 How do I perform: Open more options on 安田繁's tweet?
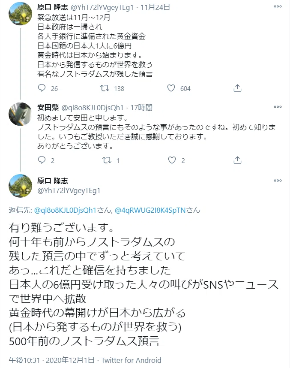(278, 107)
